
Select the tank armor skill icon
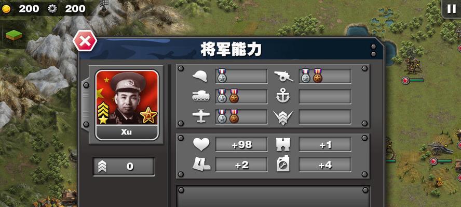click(x=201, y=96)
